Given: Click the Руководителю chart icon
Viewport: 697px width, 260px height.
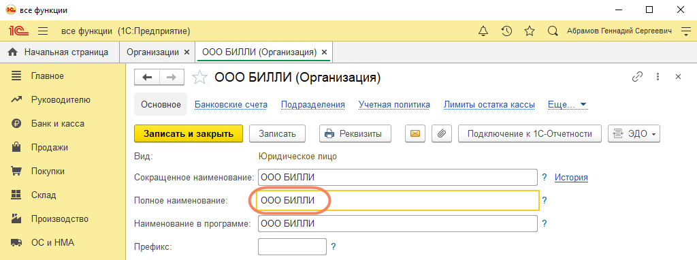Looking at the screenshot, I should (16, 100).
